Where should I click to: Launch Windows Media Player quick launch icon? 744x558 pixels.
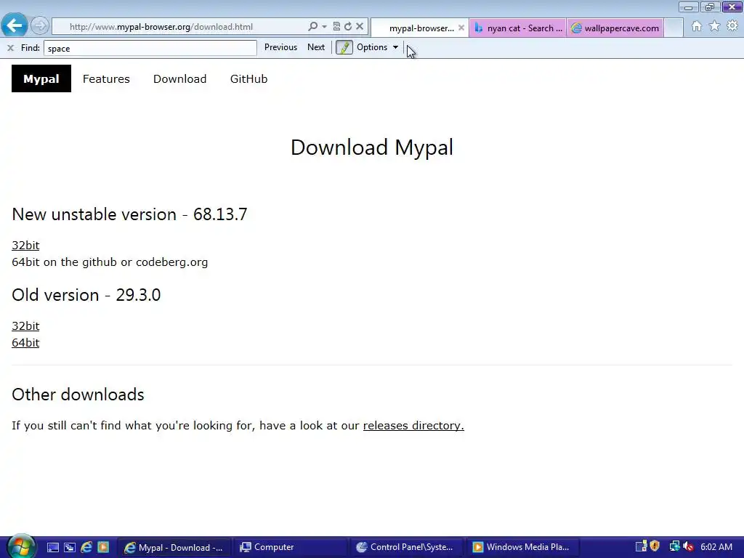point(103,547)
